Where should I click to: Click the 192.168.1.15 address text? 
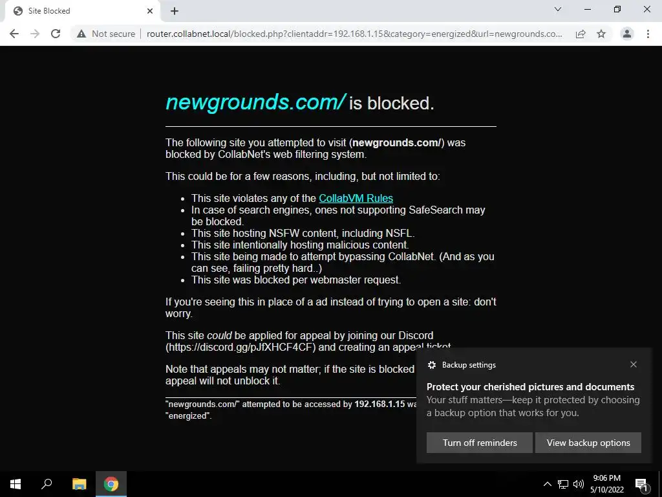(379, 404)
